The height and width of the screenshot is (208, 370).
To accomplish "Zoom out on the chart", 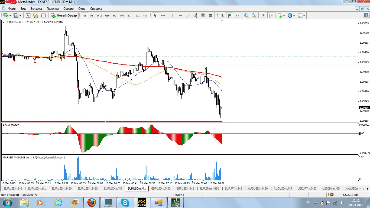I will tap(254, 15).
